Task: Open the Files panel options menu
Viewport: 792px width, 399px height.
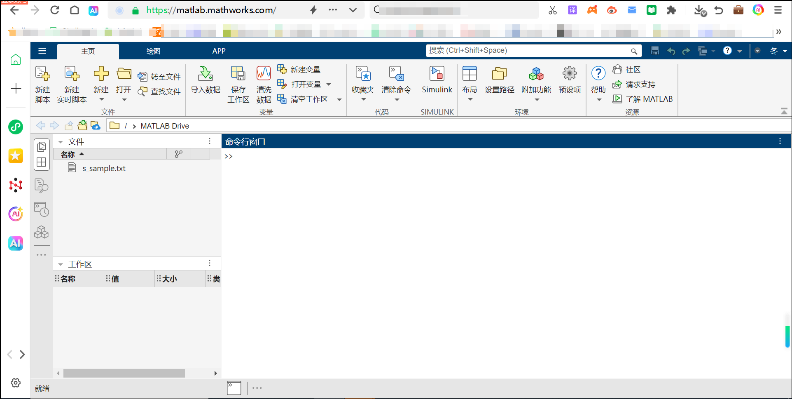Action: (x=210, y=141)
